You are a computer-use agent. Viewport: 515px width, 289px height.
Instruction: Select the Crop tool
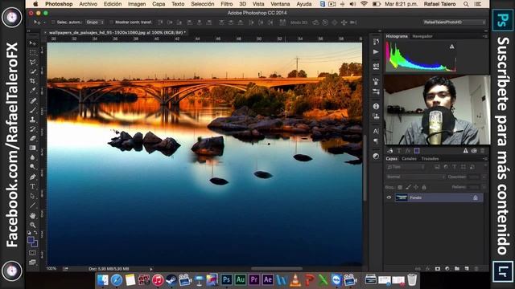click(32, 80)
